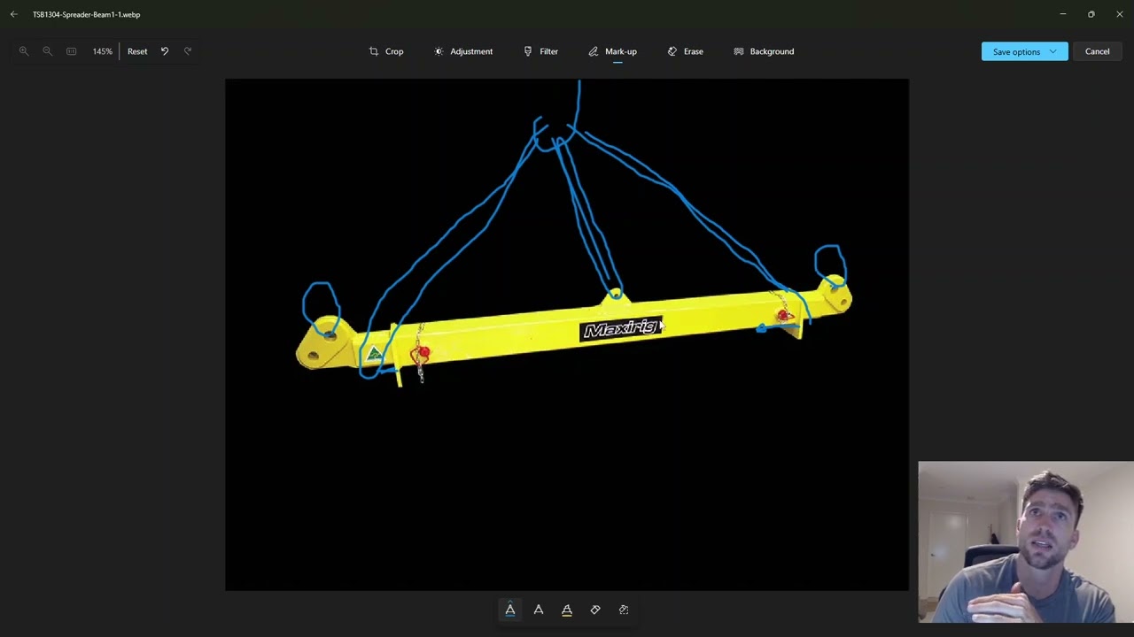The width and height of the screenshot is (1134, 637).
Task: Open the Background tab
Action: [x=764, y=51]
